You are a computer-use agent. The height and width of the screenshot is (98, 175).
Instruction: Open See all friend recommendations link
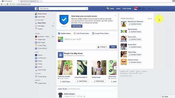pyautogui.click(x=74, y=56)
